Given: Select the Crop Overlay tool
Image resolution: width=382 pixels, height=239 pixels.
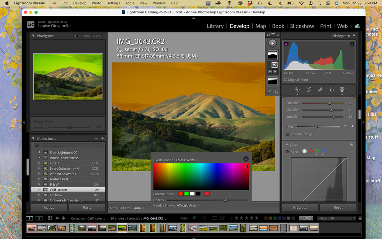Looking at the screenshot, I should click(309, 90).
